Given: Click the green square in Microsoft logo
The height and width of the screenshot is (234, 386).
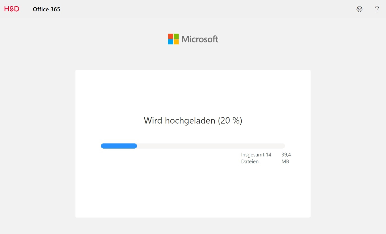Looking at the screenshot, I should pos(176,36).
